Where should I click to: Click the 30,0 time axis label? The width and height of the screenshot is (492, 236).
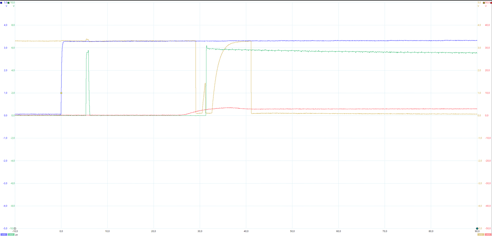tap(200, 231)
